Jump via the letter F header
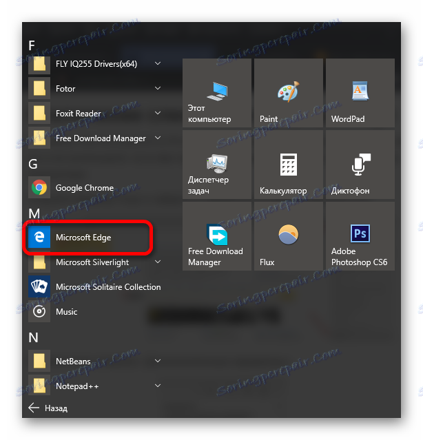 32,45
